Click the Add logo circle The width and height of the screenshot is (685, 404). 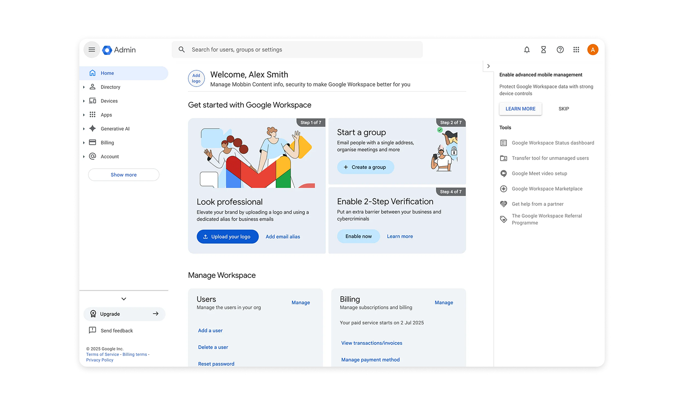coord(196,78)
